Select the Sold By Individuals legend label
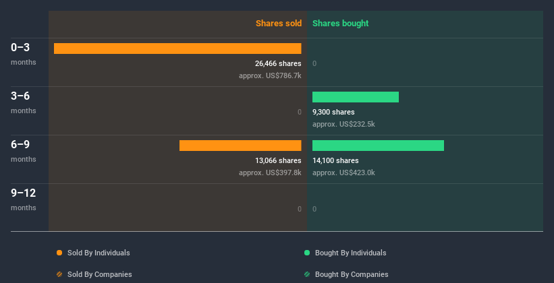 [99, 253]
